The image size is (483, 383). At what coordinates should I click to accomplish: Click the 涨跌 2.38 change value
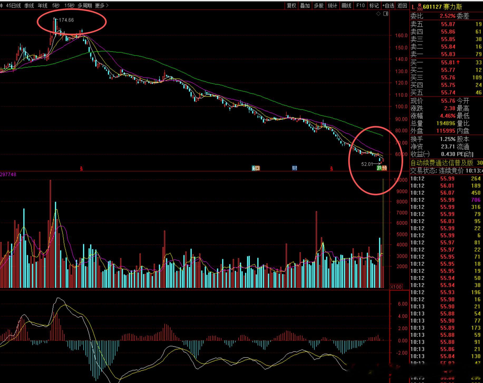click(450, 108)
